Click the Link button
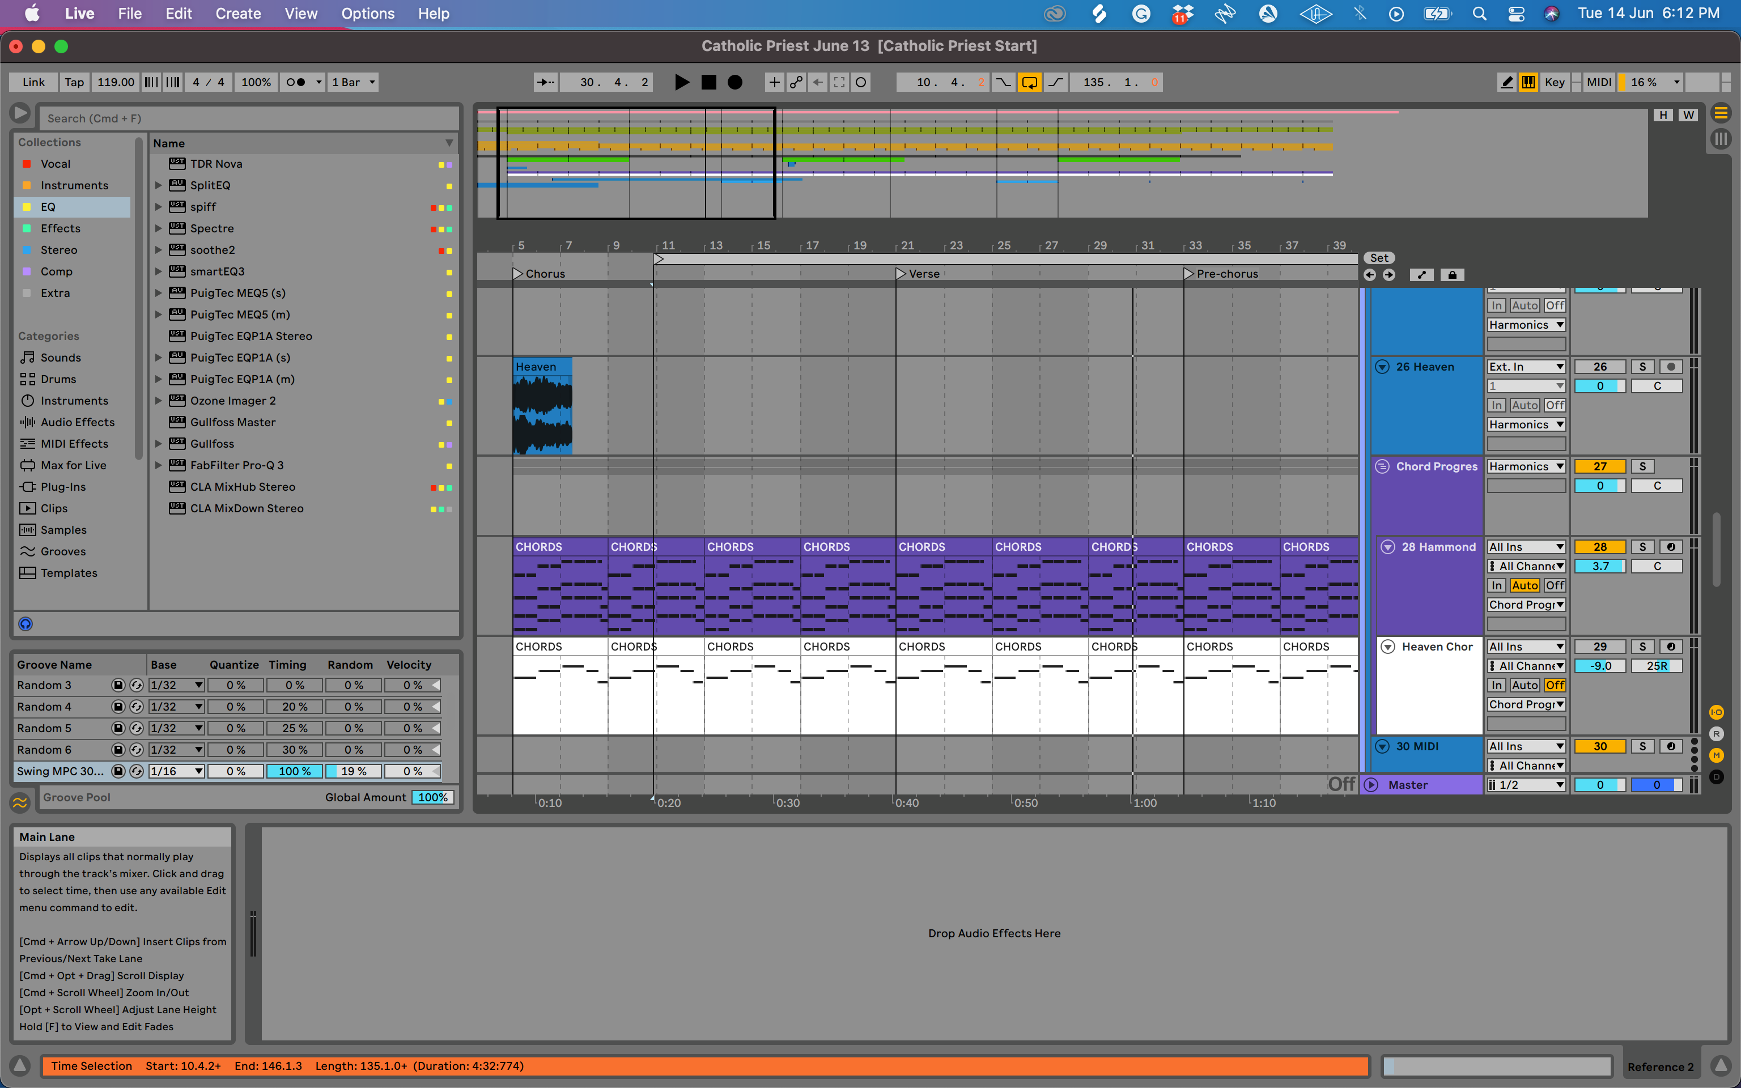 [33, 82]
